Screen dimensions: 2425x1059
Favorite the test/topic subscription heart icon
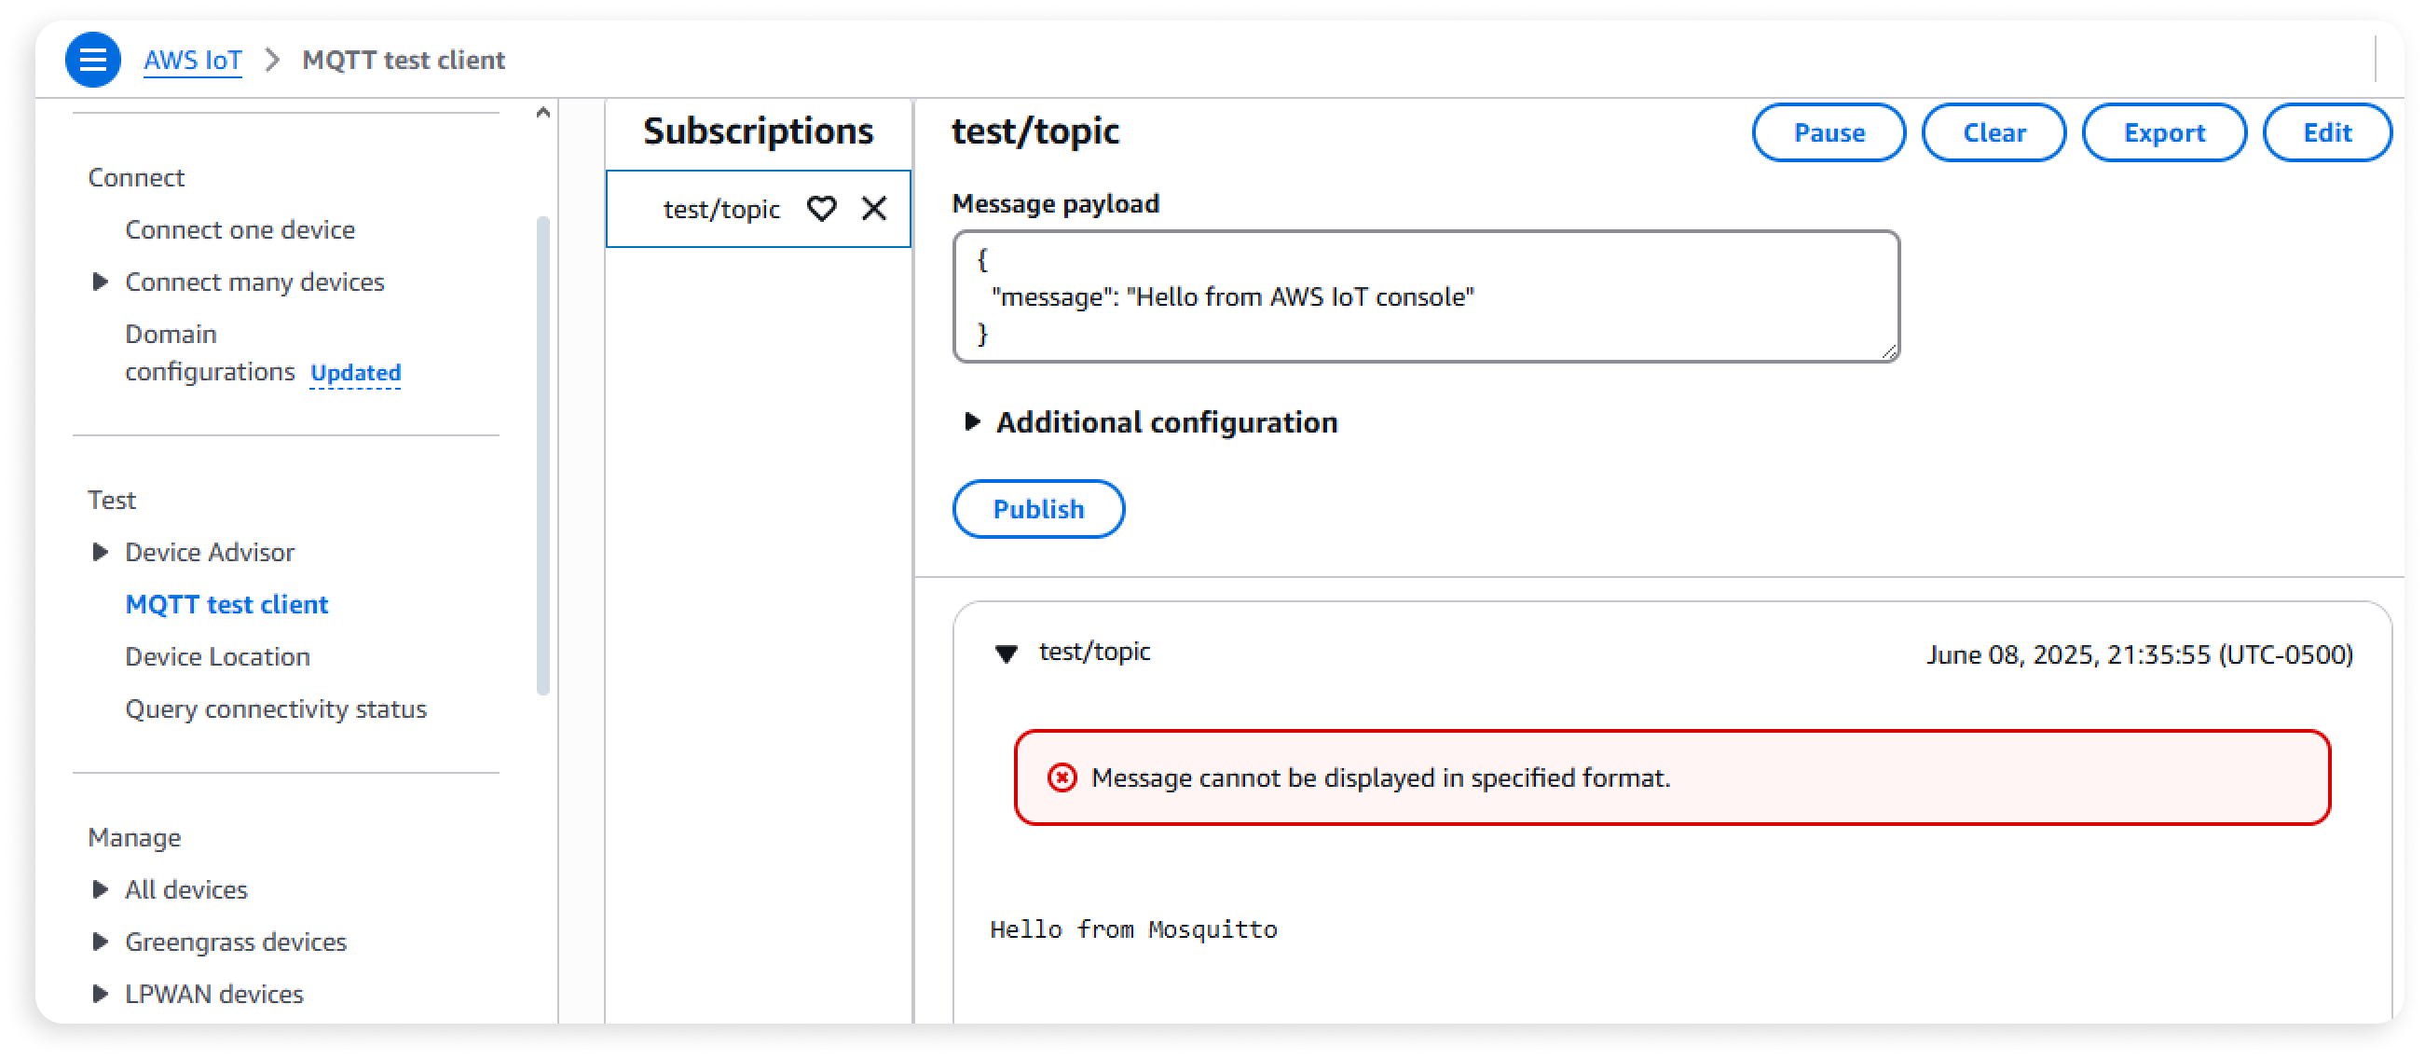[x=821, y=208]
